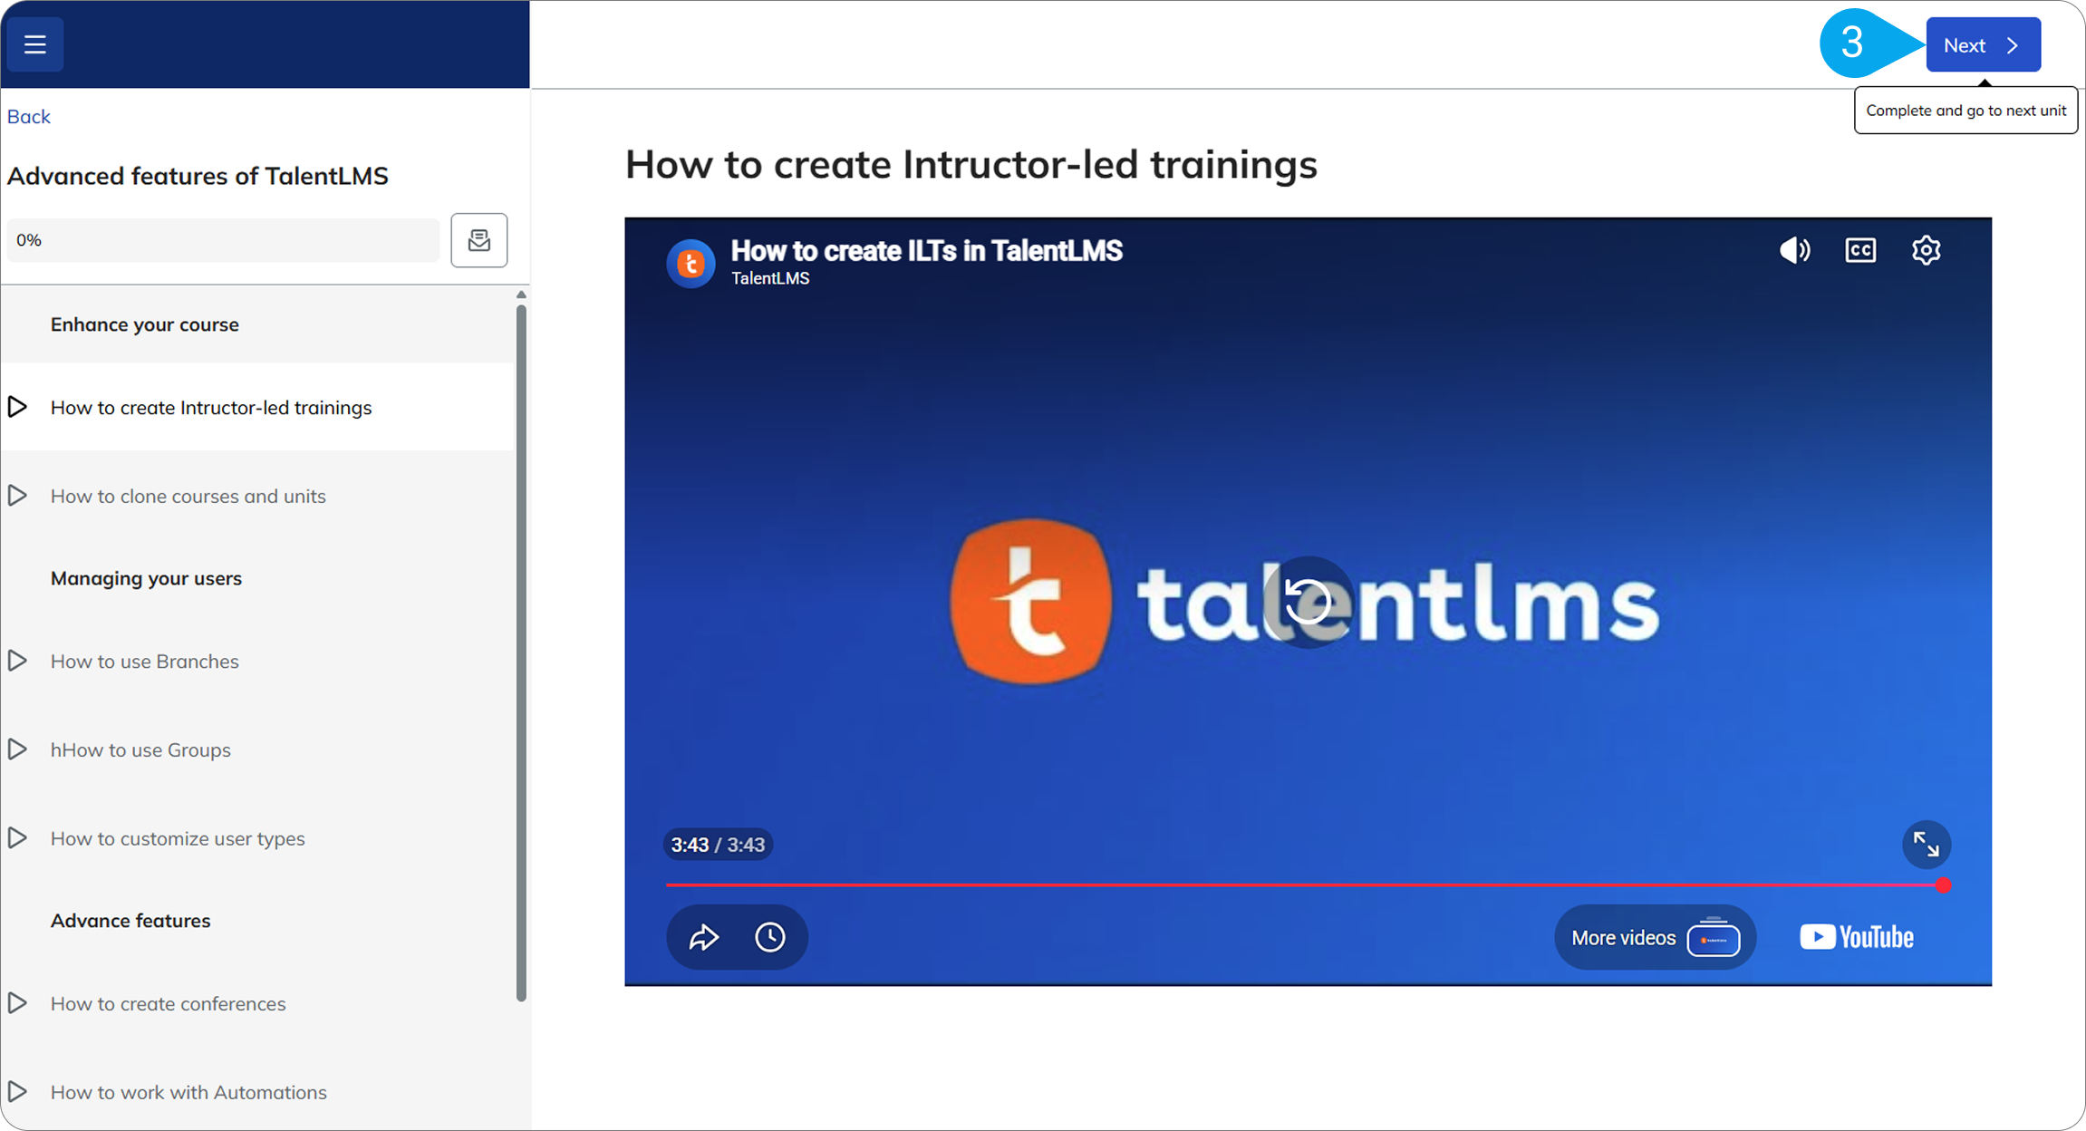Replay the video with center replay icon
Screen dimensions: 2086x1131
(x=1308, y=602)
